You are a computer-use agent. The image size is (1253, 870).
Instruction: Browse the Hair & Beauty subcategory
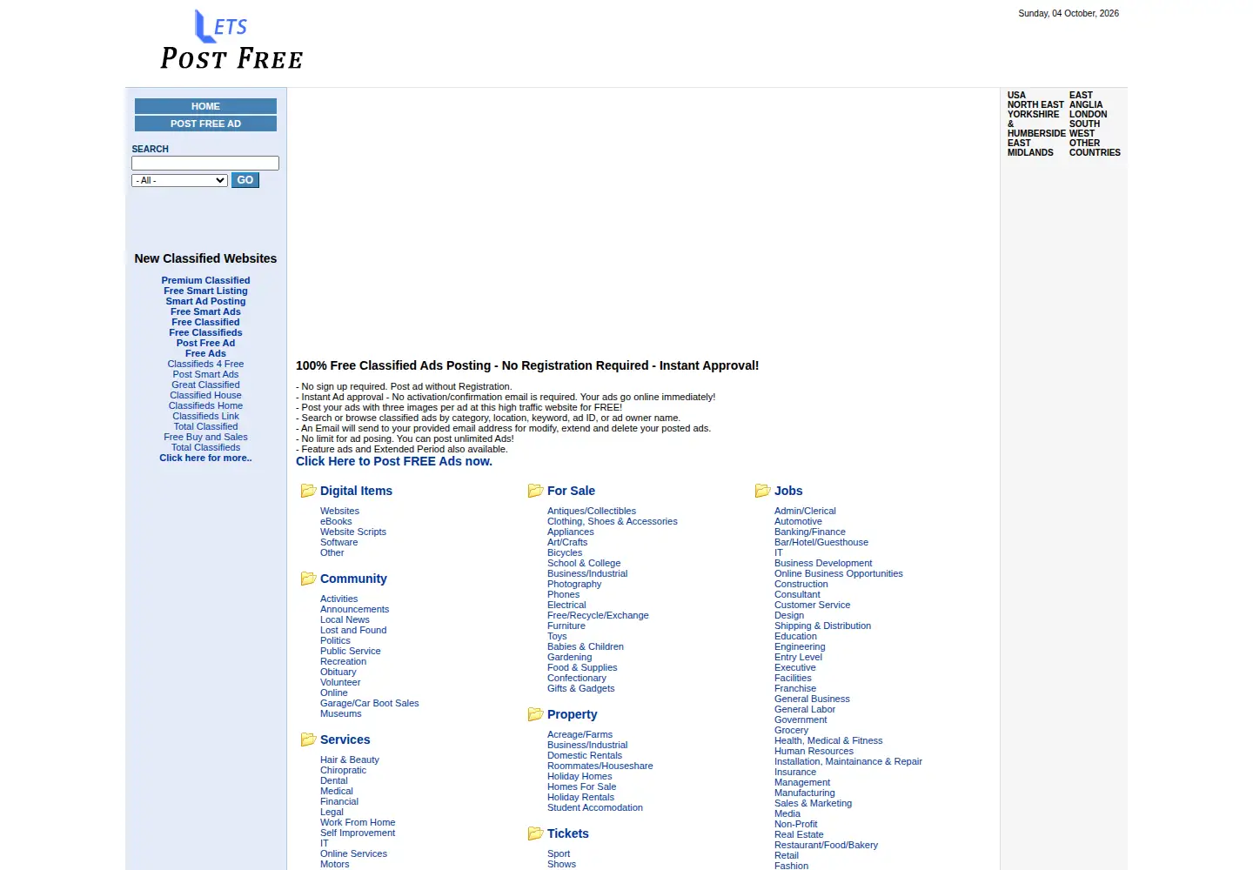coord(350,760)
